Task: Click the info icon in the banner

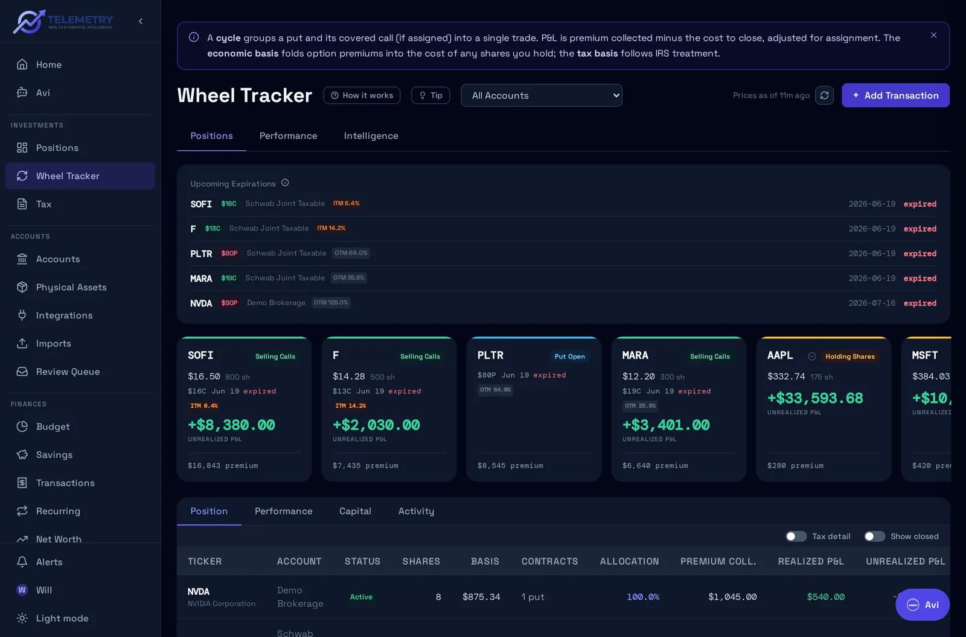Action: click(194, 37)
